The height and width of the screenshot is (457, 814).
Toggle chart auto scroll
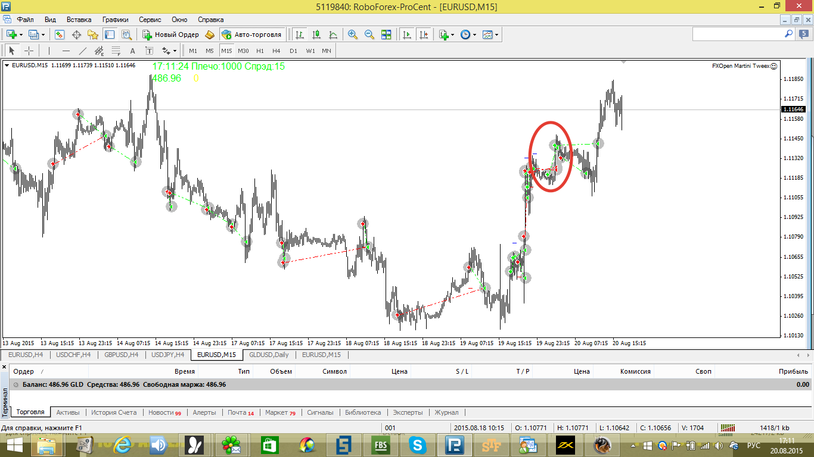[407, 35]
